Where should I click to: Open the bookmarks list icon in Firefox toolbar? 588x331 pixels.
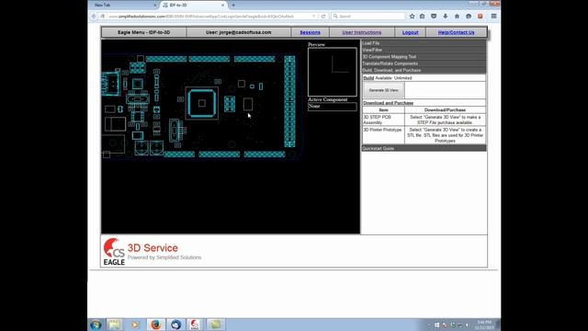click(423, 17)
